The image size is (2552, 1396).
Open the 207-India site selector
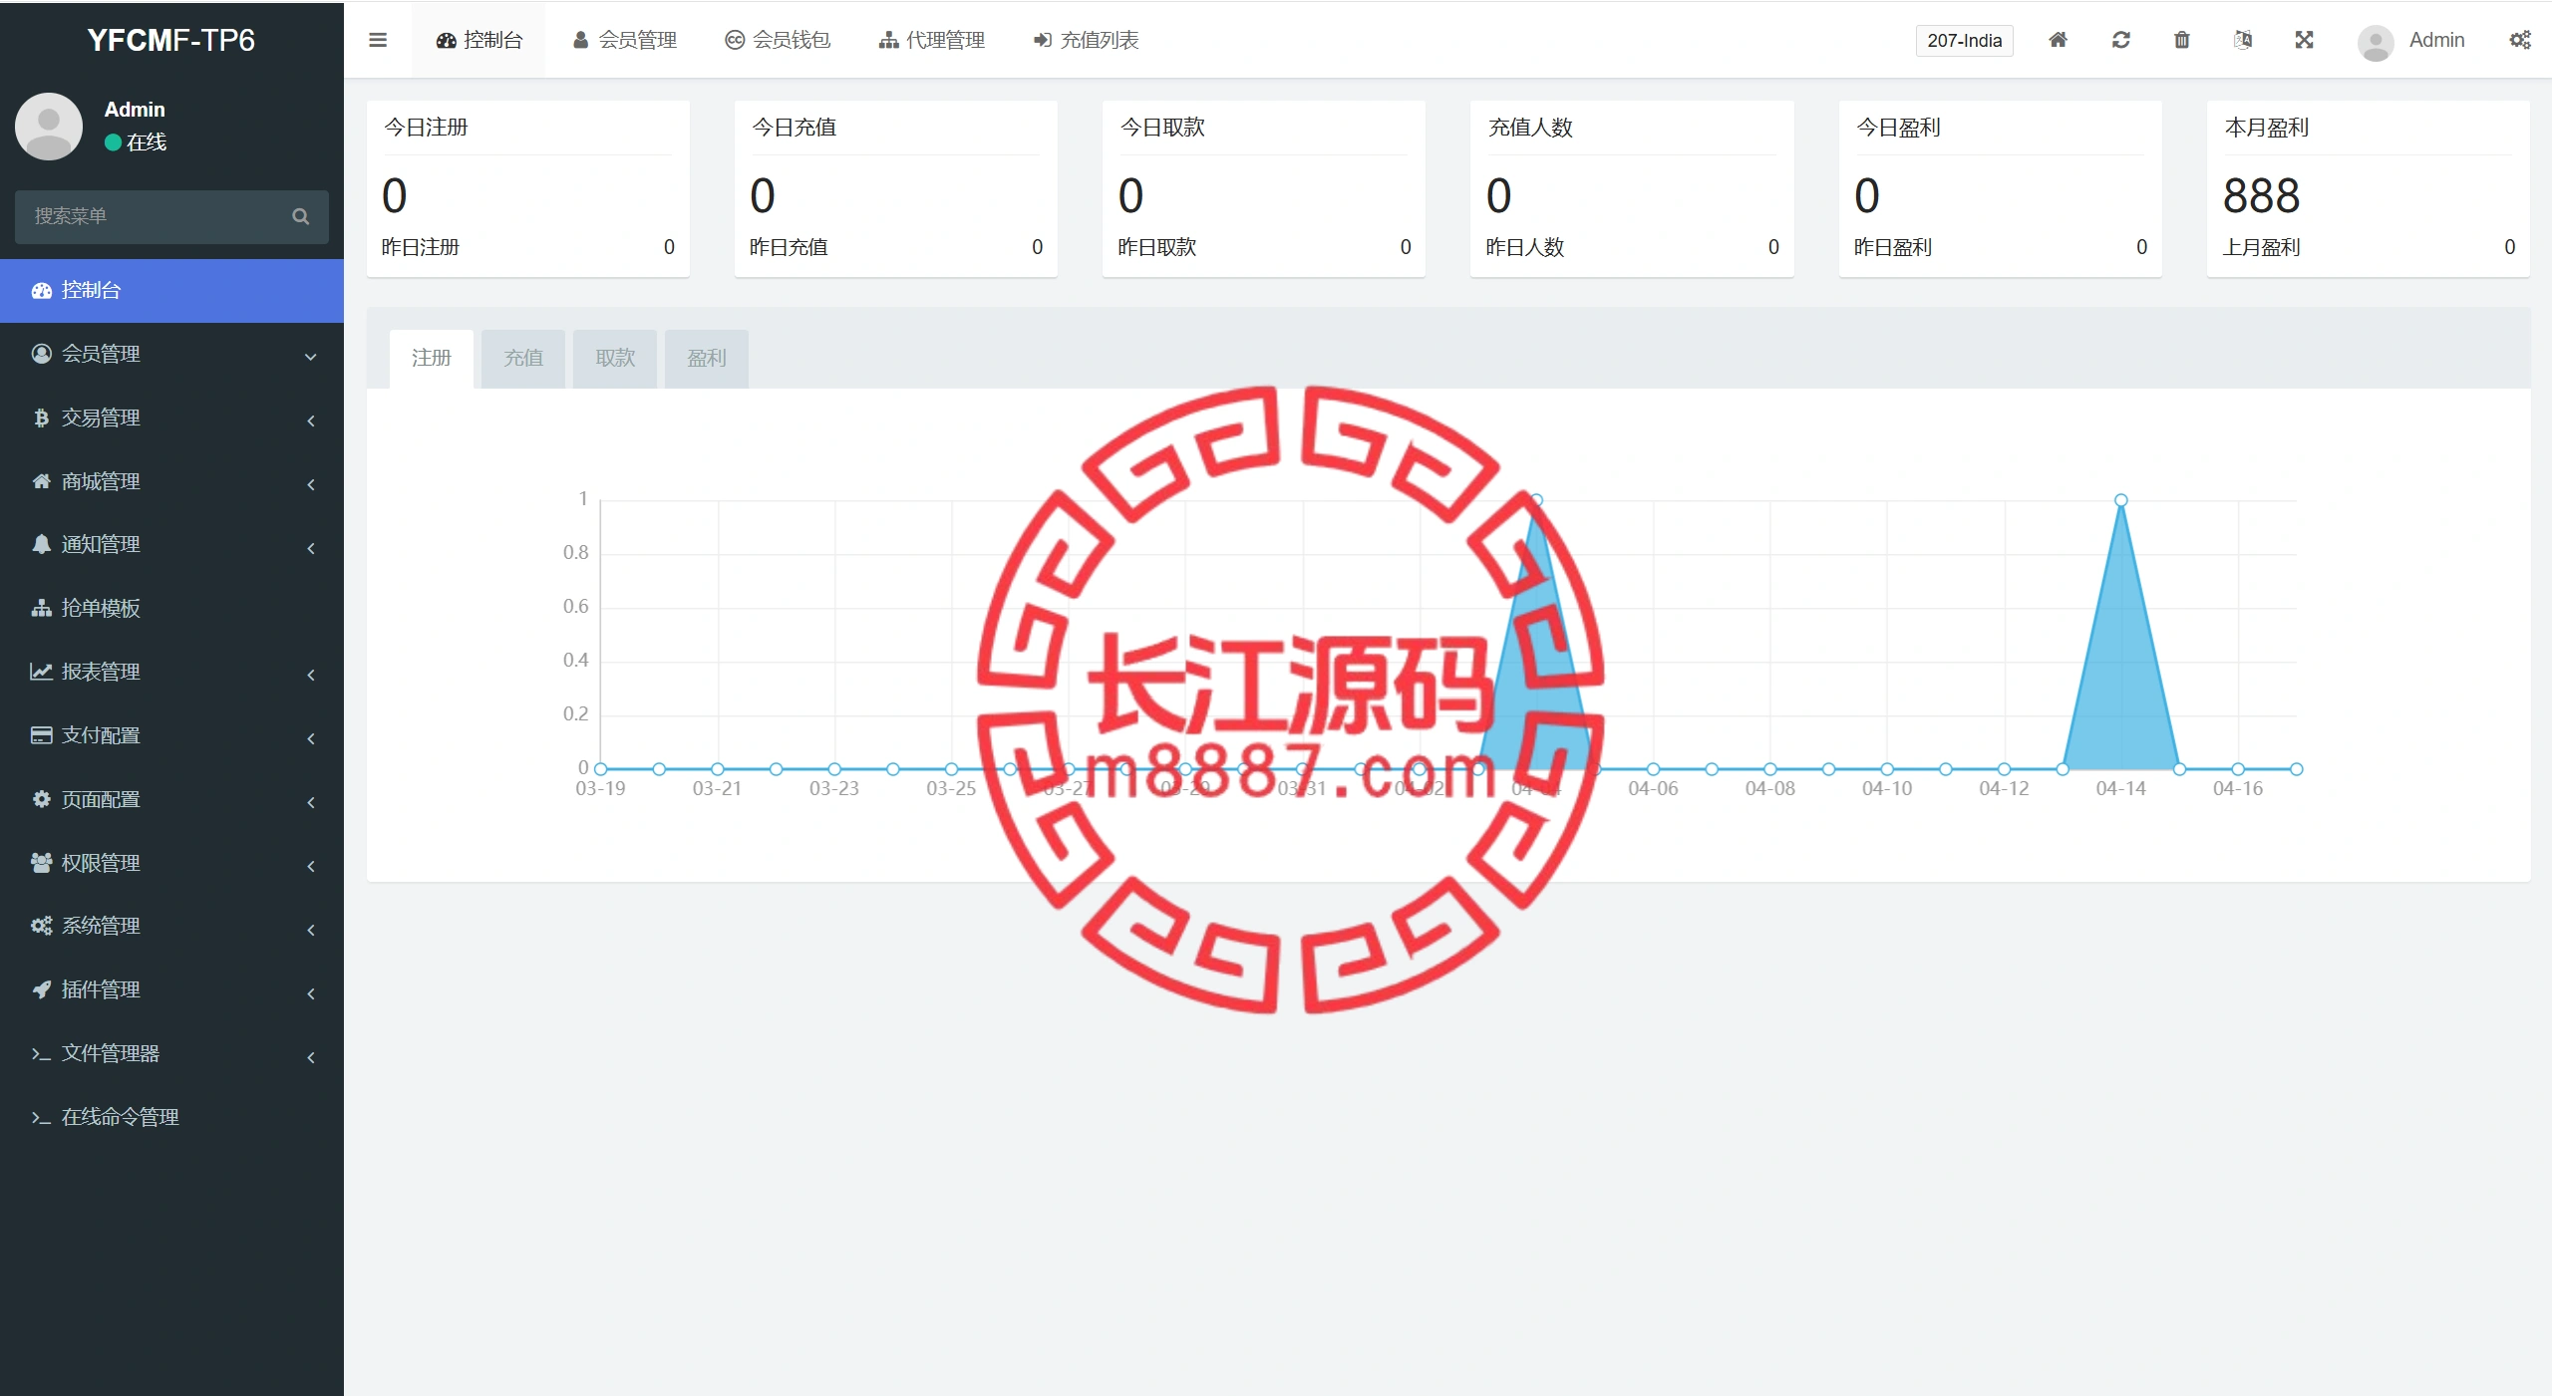tap(1964, 41)
